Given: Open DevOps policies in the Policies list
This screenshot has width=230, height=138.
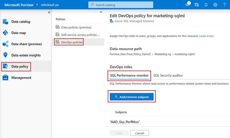Looking at the screenshot, I should 72,42.
